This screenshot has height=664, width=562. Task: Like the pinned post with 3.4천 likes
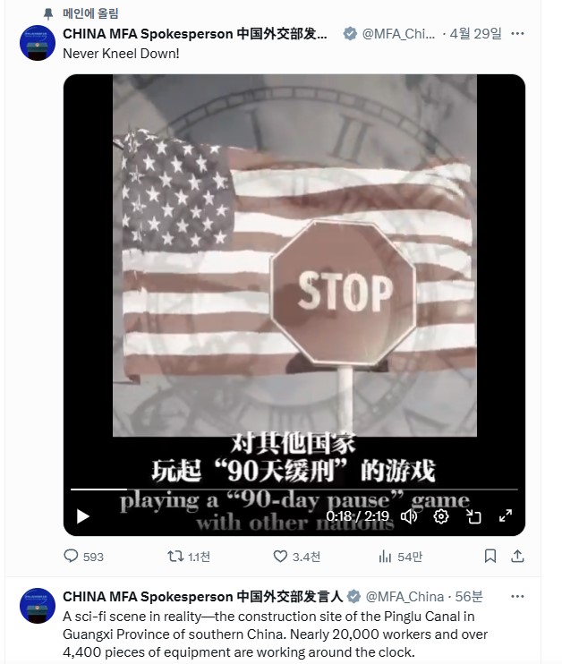click(296, 556)
